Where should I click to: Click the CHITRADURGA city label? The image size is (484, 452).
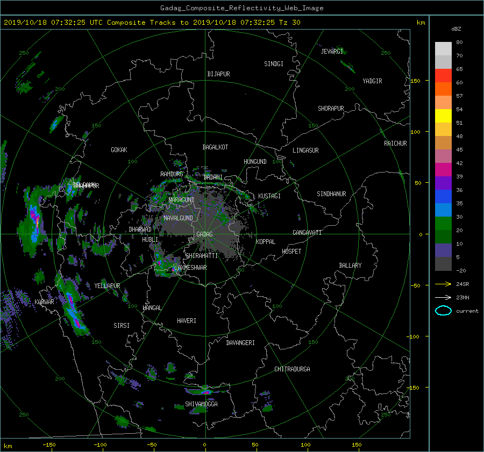tap(292, 369)
